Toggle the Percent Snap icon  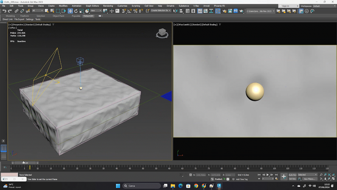click(135, 11)
